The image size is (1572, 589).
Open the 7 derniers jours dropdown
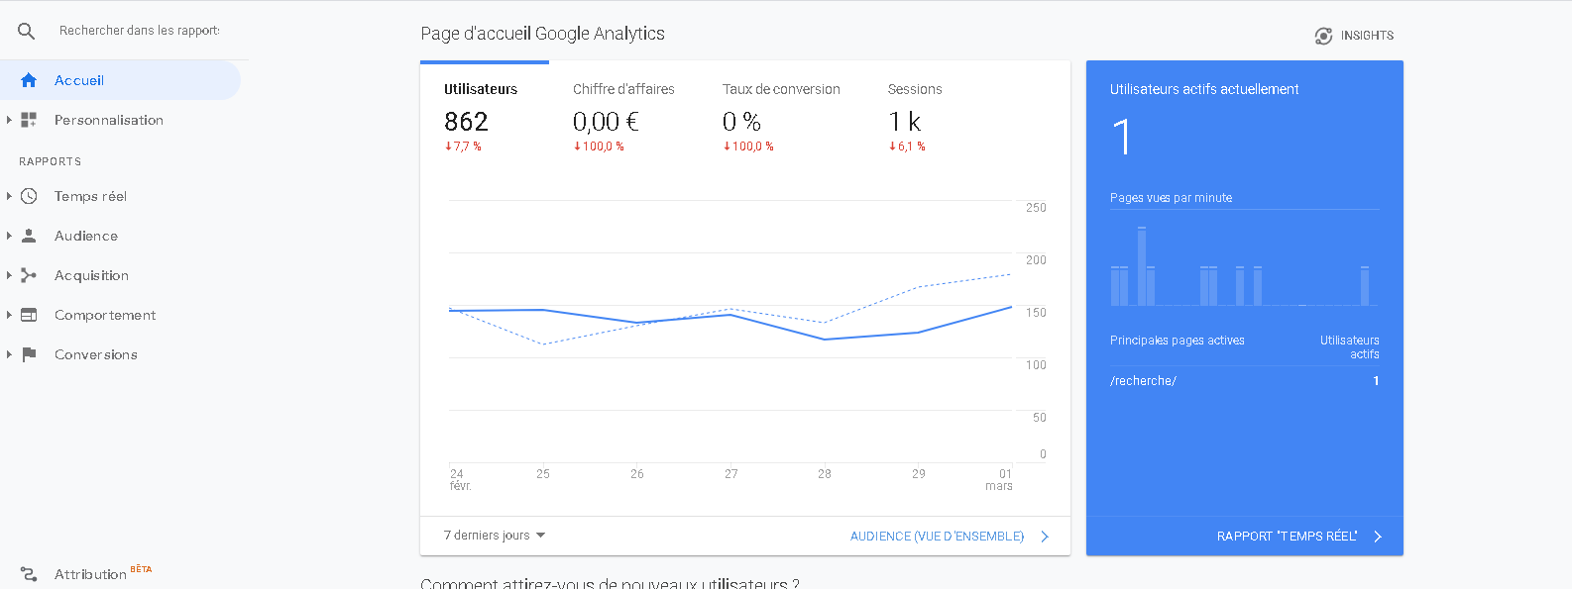(x=495, y=536)
